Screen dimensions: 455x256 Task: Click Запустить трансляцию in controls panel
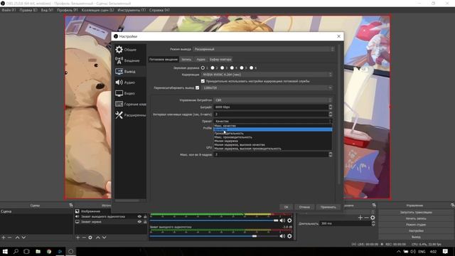pyautogui.click(x=416, y=212)
